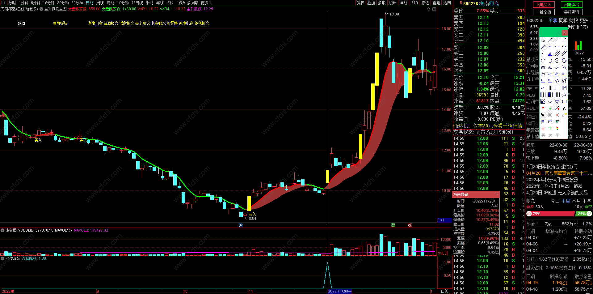Select the rectangle drawing tool

point(564,101)
